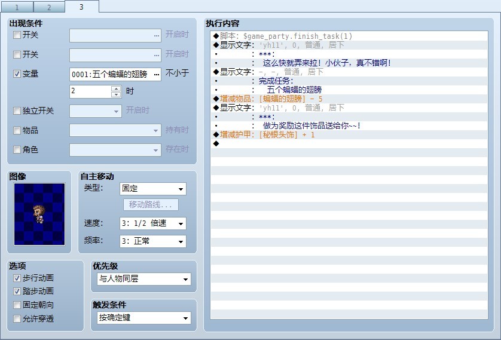Click ellipsis of the first switch field

156,35
